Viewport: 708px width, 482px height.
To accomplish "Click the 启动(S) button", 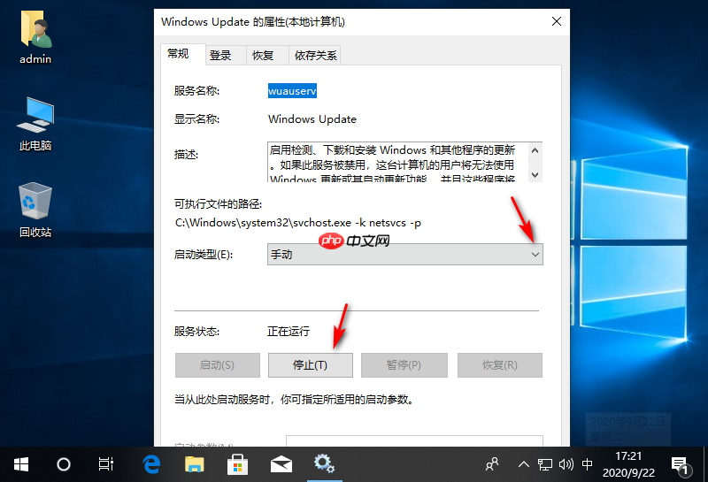I will pos(217,365).
